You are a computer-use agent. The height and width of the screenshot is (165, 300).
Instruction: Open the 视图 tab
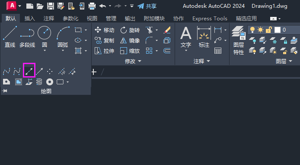click(92, 19)
